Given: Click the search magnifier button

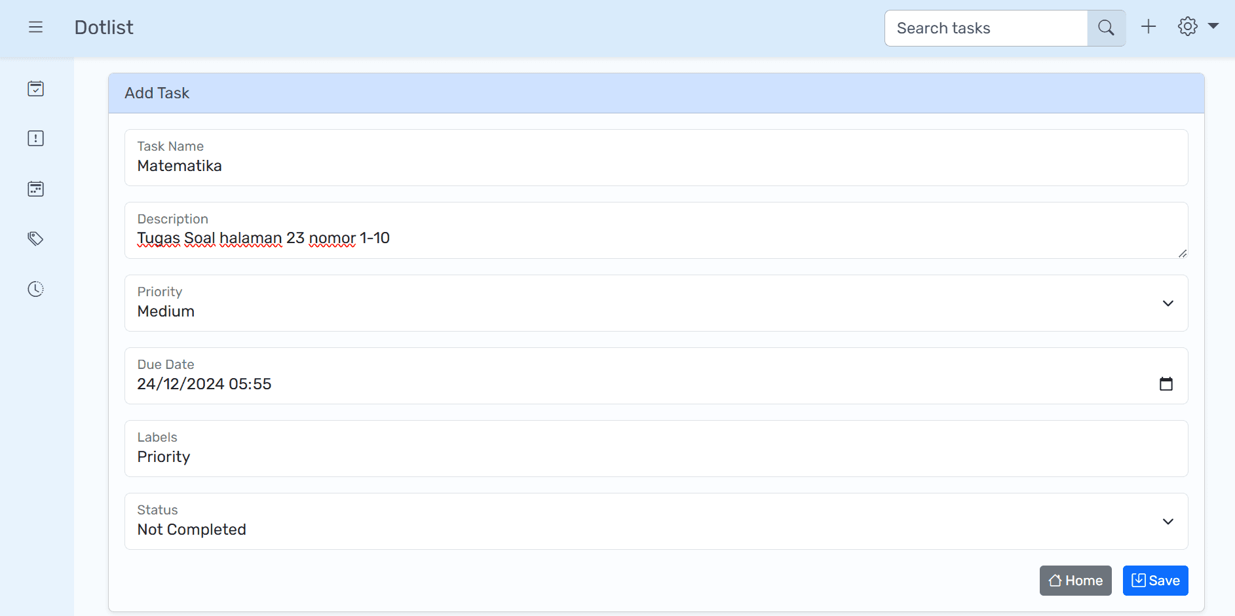Looking at the screenshot, I should (1106, 28).
